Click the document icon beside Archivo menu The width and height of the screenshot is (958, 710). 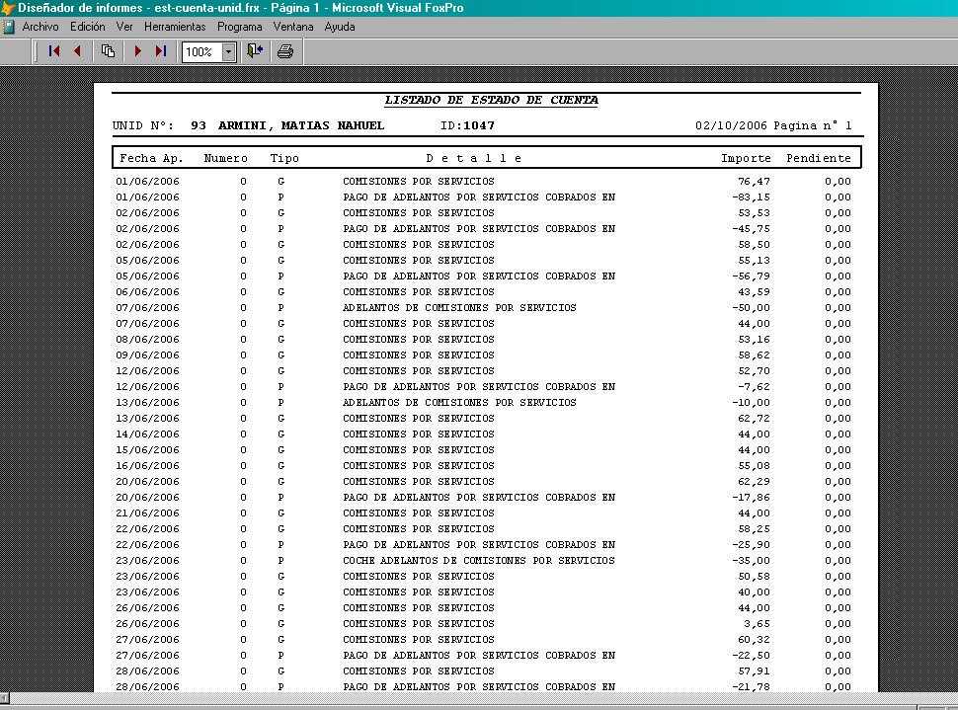coord(9,27)
